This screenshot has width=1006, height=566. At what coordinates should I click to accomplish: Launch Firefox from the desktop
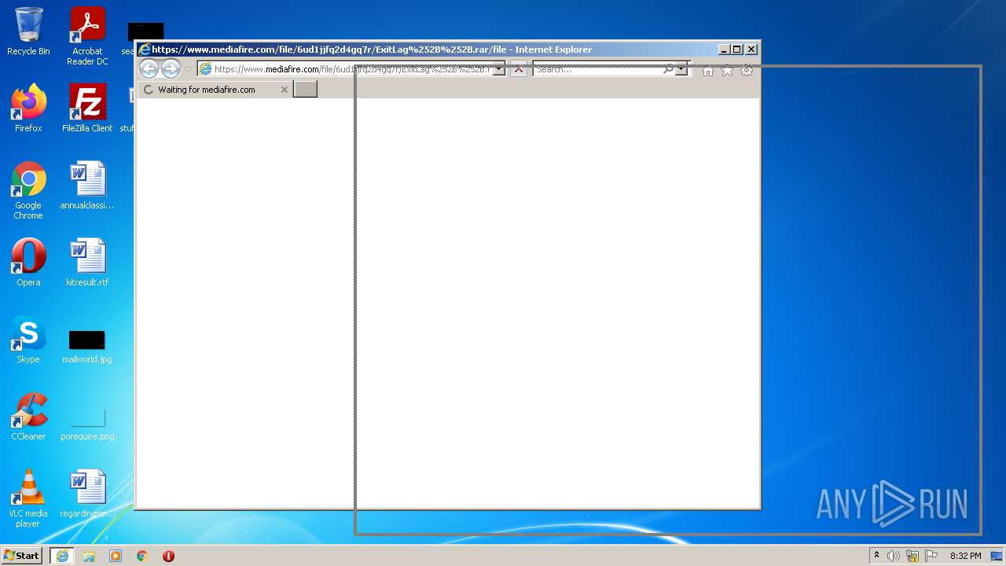click(x=28, y=108)
